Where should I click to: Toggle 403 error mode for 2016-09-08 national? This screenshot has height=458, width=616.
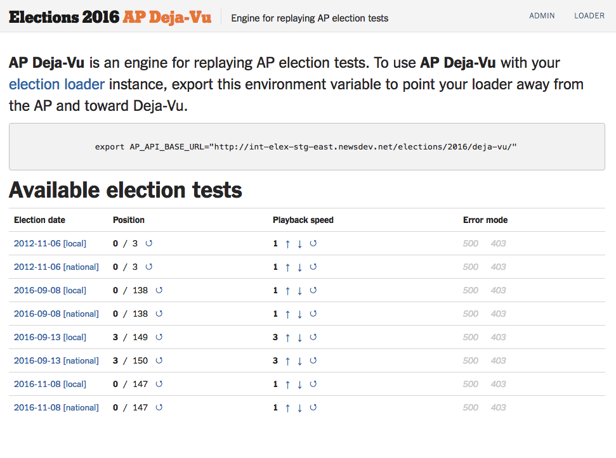498,314
